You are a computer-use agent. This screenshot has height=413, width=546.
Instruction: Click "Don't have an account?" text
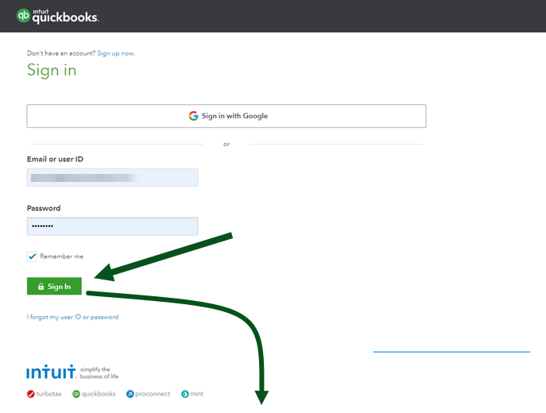(61, 53)
